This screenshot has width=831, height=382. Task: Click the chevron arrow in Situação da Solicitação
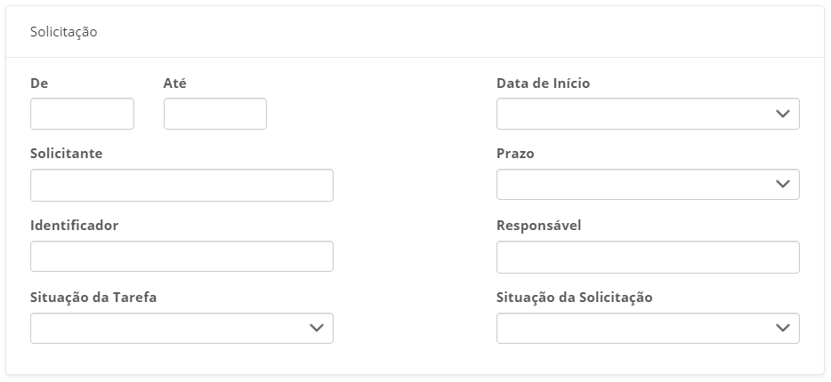[782, 328]
